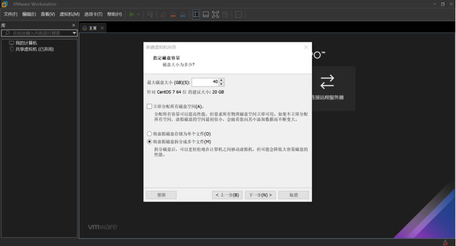This screenshot has height=246, width=456.
Task: Click the VMware Workstation logo in title bar
Action: pyautogui.click(x=4, y=4)
